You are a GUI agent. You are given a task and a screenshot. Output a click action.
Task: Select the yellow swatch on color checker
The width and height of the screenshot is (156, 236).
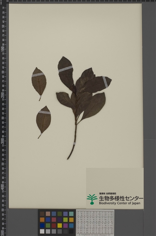point(60,225)
